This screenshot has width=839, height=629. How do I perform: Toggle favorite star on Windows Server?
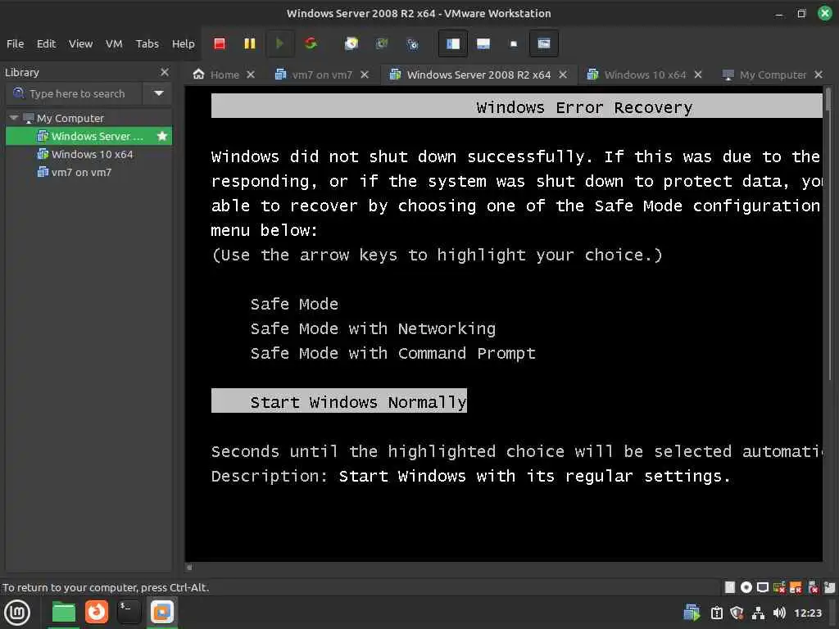coord(162,136)
